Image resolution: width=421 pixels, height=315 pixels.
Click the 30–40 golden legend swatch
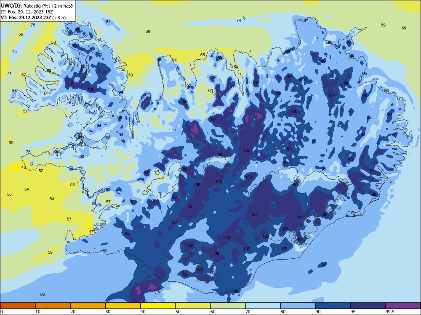click(x=123, y=306)
